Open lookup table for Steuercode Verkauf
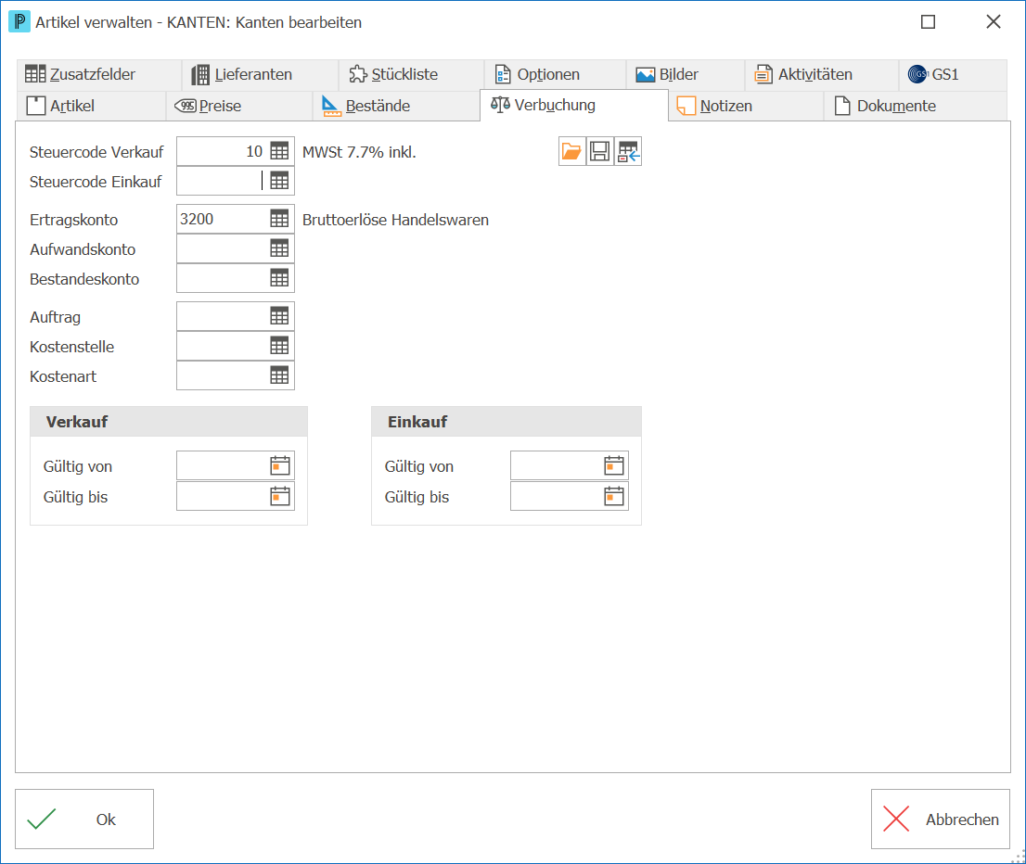The height and width of the screenshot is (864, 1026). [x=279, y=152]
